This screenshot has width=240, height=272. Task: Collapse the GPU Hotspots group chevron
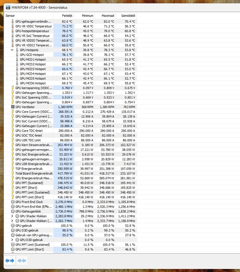(x=12, y=50)
